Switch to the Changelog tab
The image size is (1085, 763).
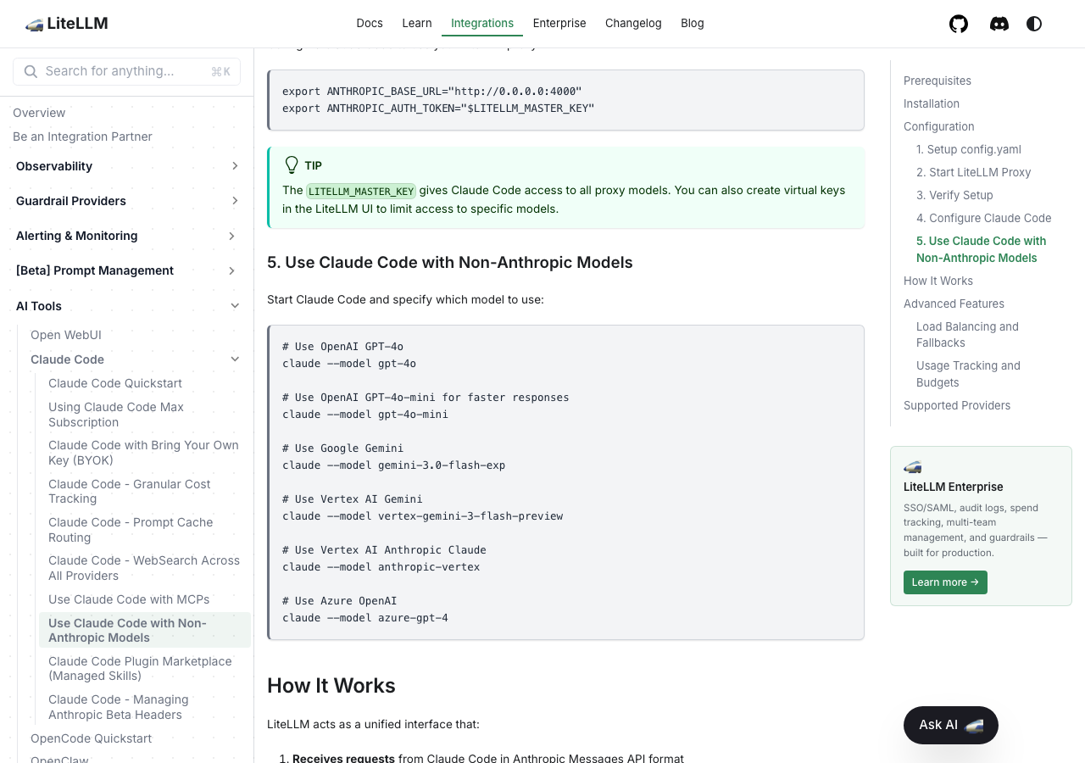[633, 24]
